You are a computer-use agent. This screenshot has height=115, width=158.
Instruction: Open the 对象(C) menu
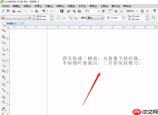tap(49, 6)
